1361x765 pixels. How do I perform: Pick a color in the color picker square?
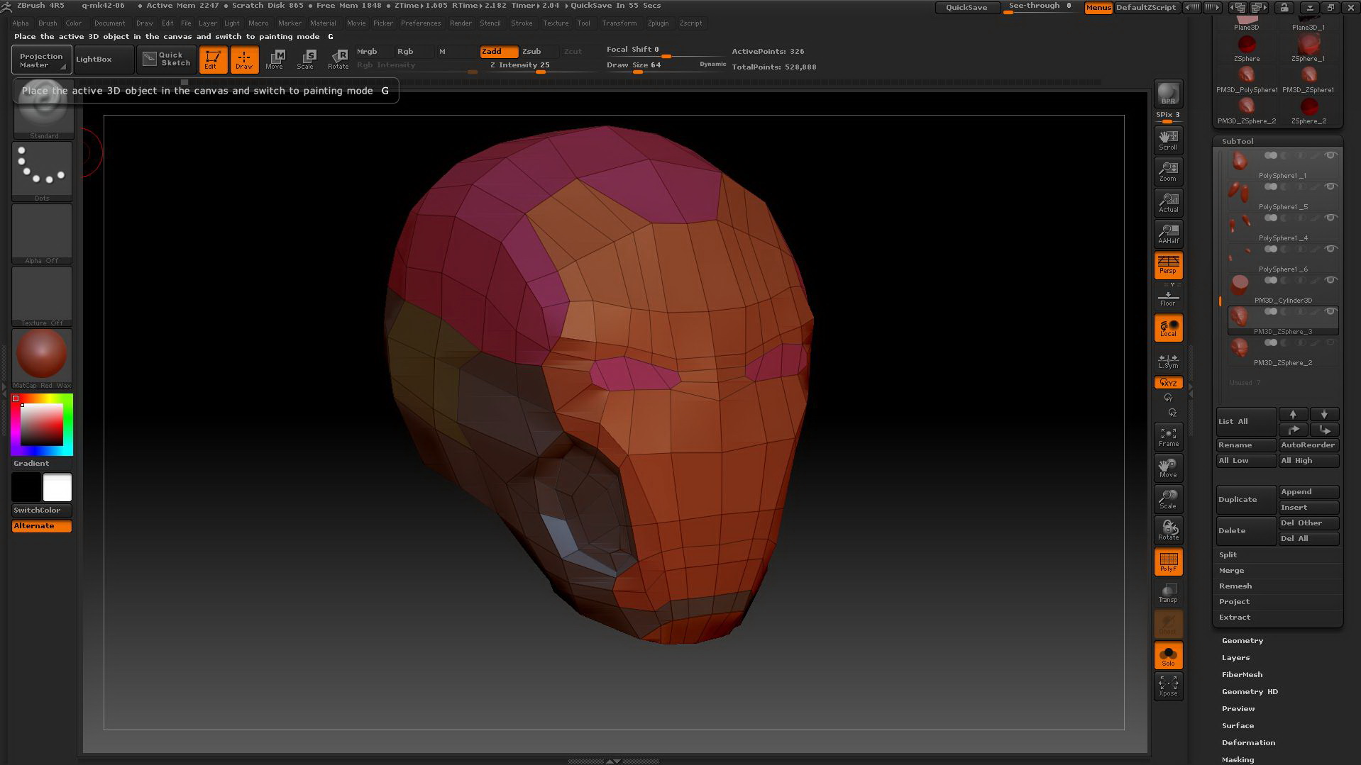coord(41,424)
